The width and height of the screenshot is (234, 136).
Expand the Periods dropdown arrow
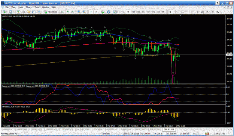point(111,12)
